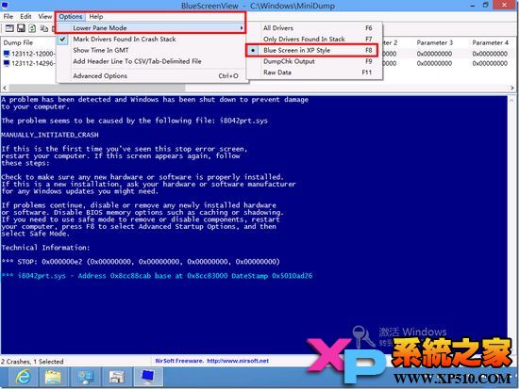Screen dimensions: 519x389
Task: Click the Copy Selected Items toolbar icon
Action: click(43, 28)
